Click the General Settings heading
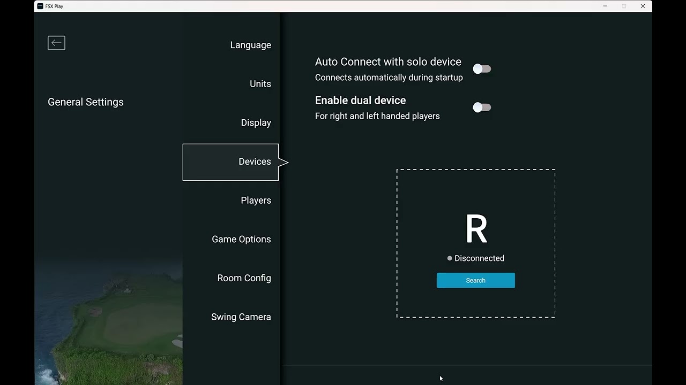686x385 pixels. [x=86, y=102]
